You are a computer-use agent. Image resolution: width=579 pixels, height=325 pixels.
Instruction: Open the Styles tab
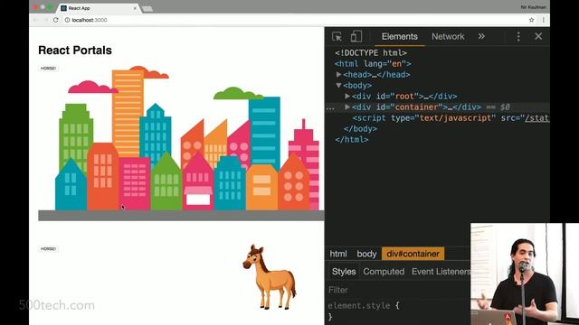pyautogui.click(x=344, y=272)
